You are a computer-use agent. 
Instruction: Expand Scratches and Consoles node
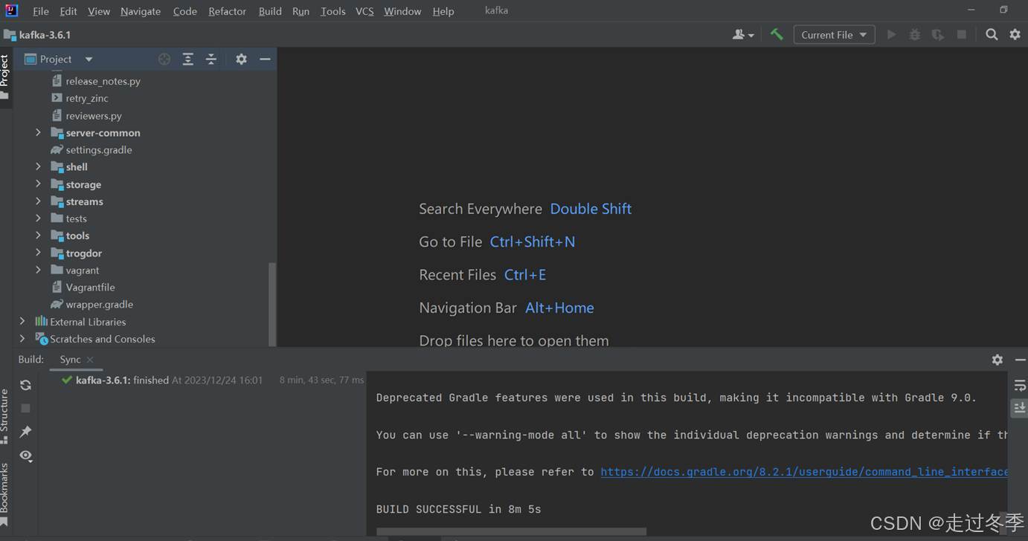tap(22, 339)
